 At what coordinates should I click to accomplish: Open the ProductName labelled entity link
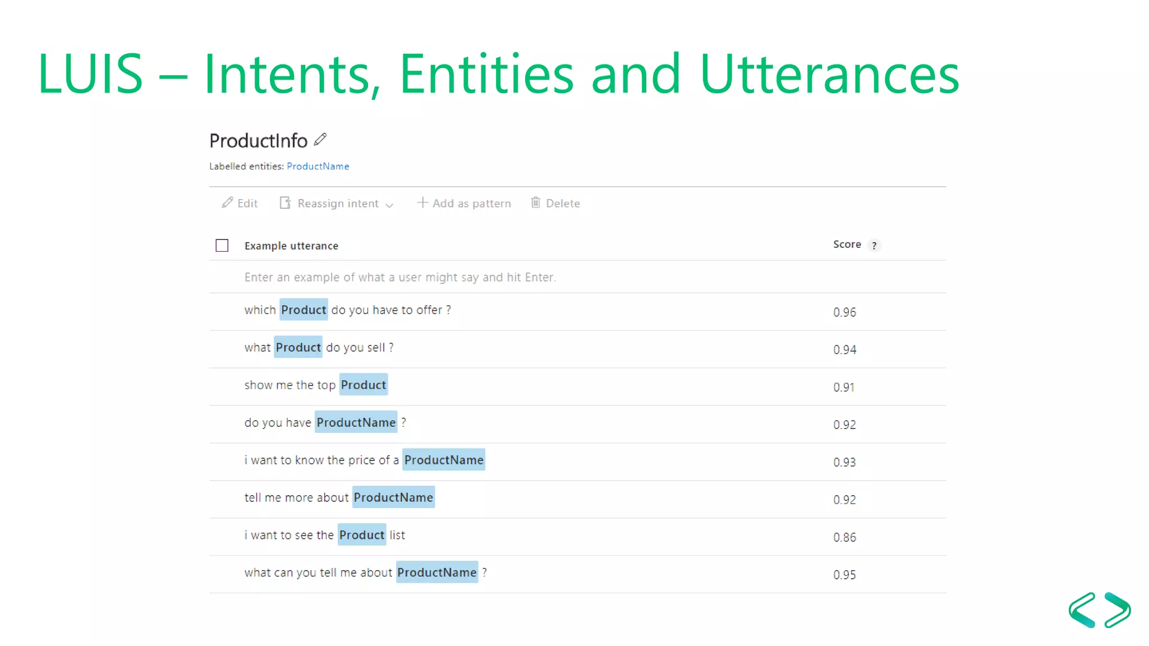tap(318, 166)
